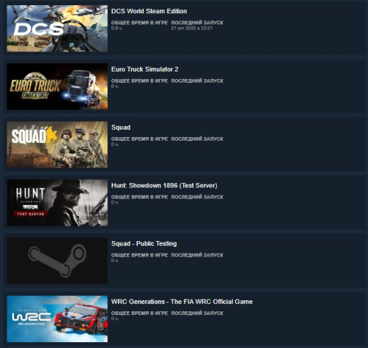Open the WRC Generations cover thumbnail
The height and width of the screenshot is (348, 368).
[57, 319]
